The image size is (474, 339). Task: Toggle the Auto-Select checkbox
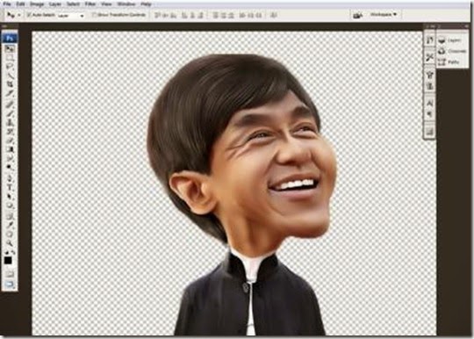pos(29,15)
